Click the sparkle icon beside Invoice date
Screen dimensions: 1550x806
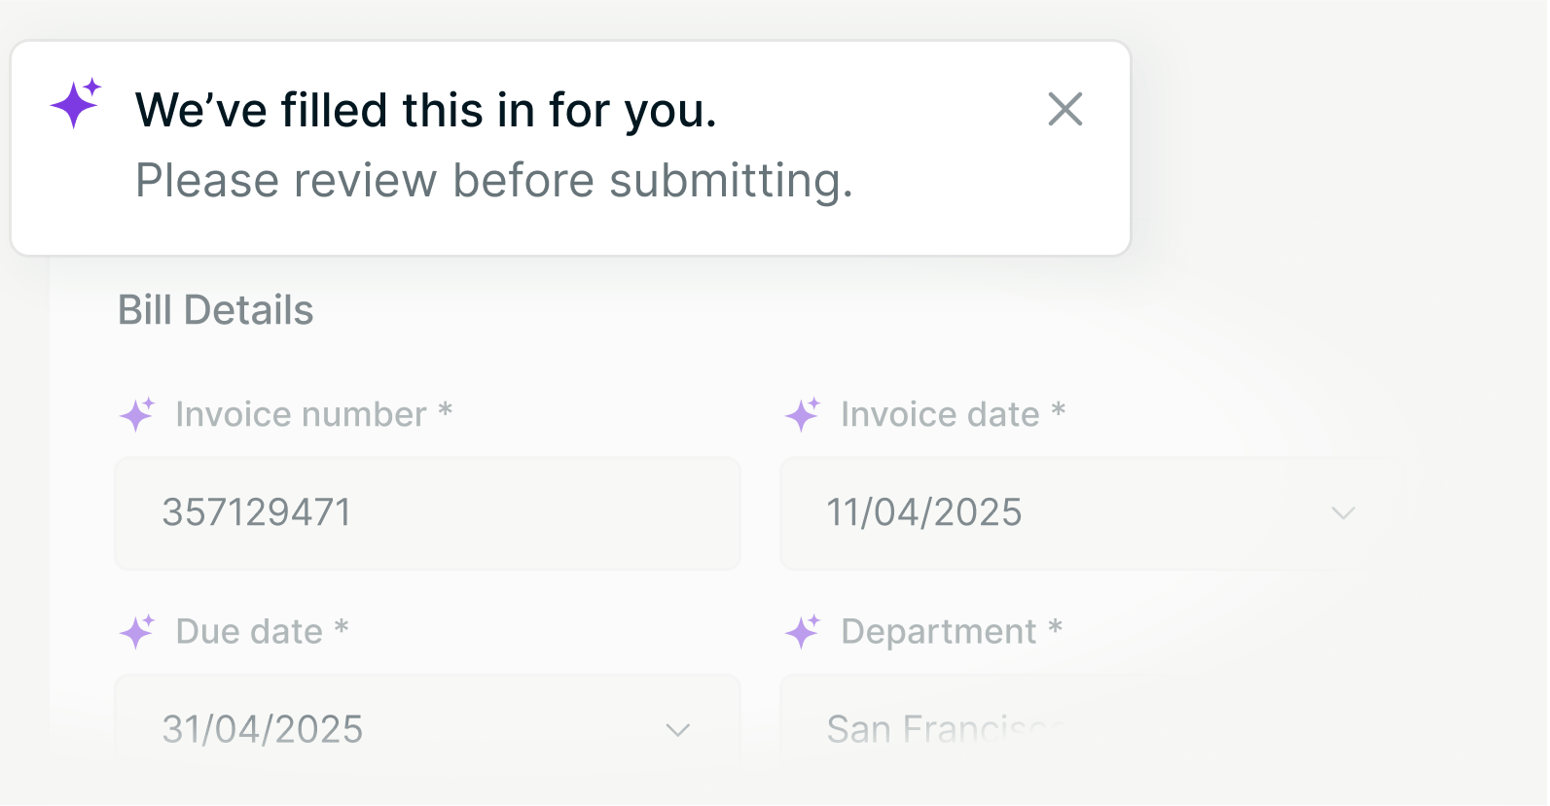click(x=803, y=414)
